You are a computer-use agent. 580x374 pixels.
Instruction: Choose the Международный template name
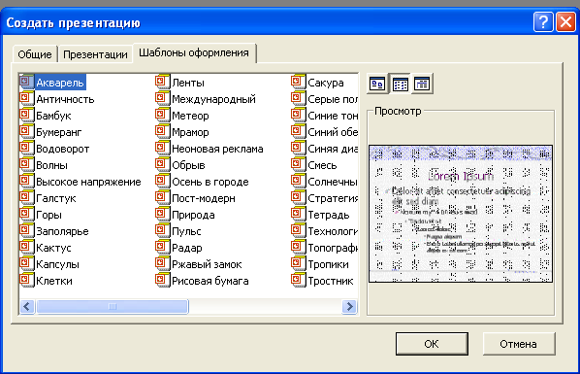[213, 99]
